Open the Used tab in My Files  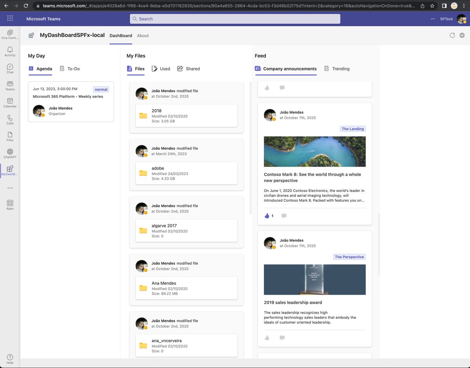[x=161, y=69]
